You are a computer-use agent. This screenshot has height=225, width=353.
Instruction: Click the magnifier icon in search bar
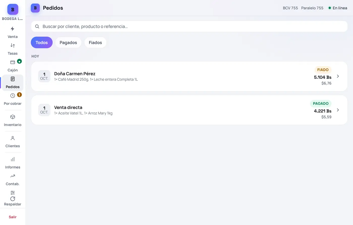[37, 27]
